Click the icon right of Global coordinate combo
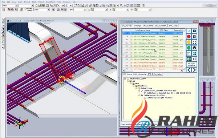Screen dimensions: 218x138 coord(53,9)
